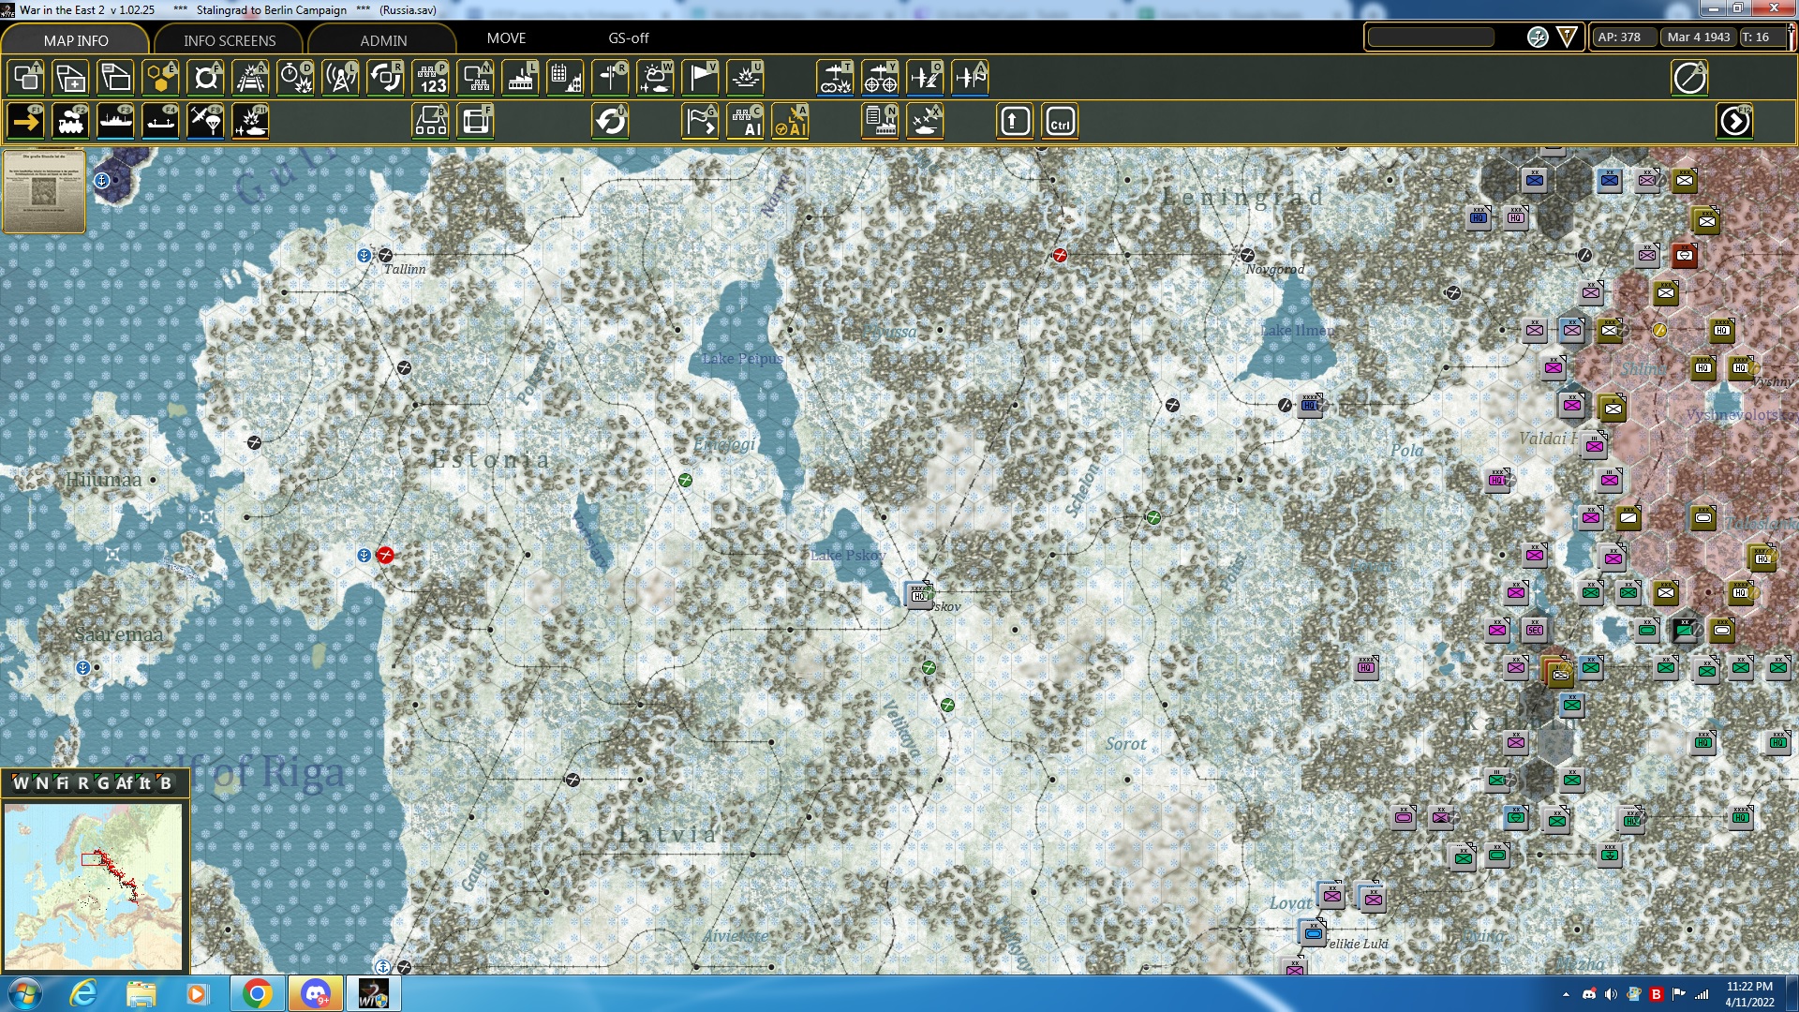Click the hexagon (E) map info icon
The width and height of the screenshot is (1799, 1012).
(x=160, y=78)
